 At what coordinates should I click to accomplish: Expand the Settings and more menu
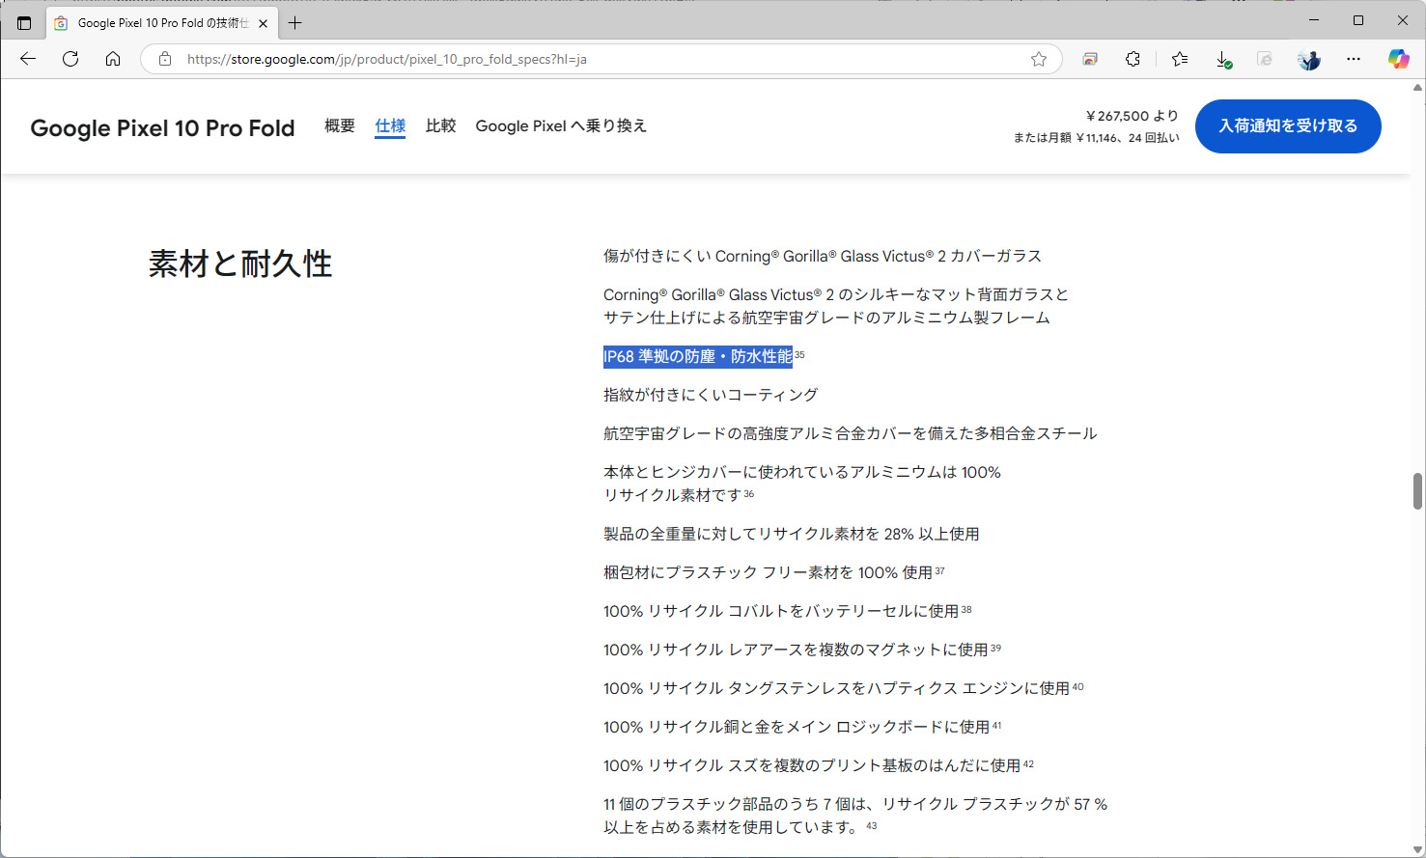click(x=1354, y=59)
